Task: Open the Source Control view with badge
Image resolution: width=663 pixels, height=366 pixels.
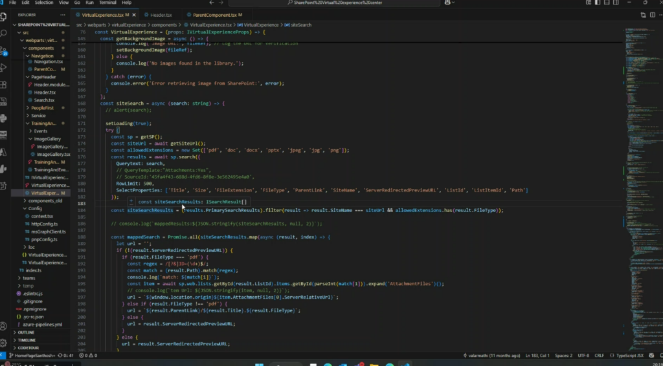Action: (3, 51)
